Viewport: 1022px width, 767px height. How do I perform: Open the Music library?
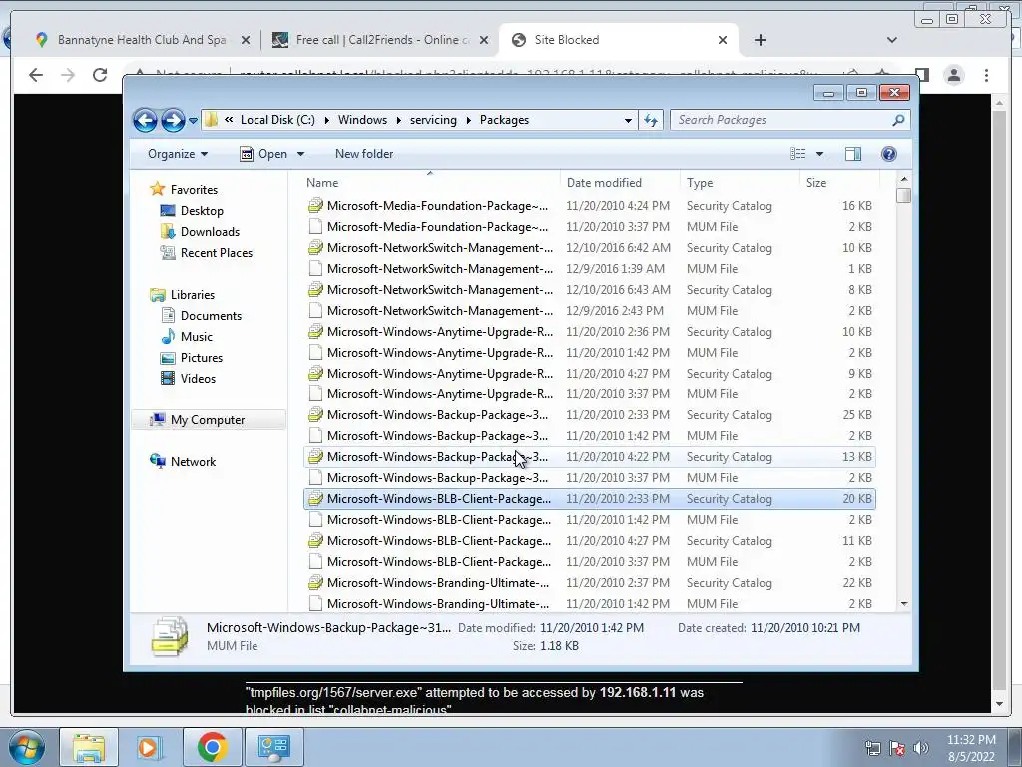click(x=197, y=337)
